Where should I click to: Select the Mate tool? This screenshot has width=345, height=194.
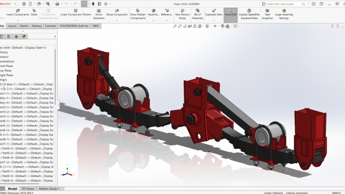pyautogui.click(x=34, y=12)
